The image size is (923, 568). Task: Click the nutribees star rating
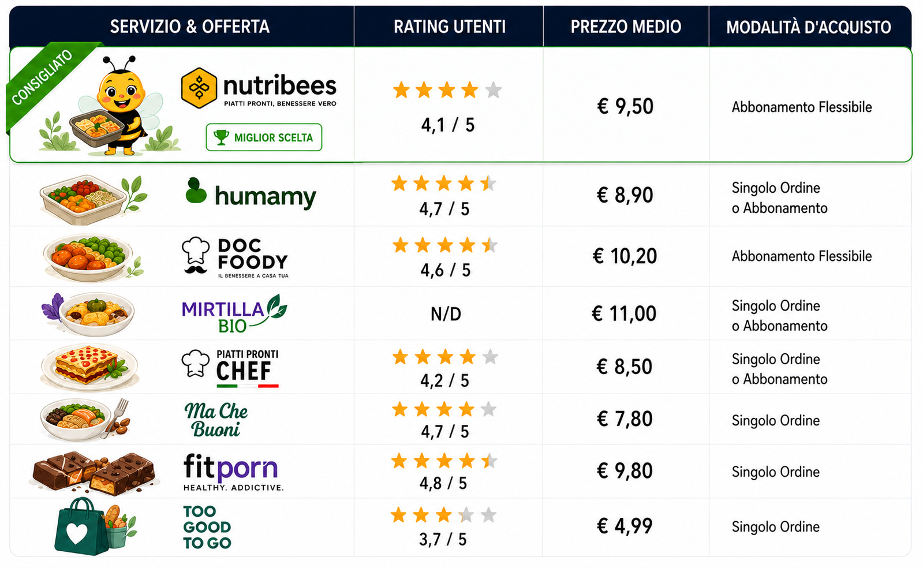pos(447,90)
